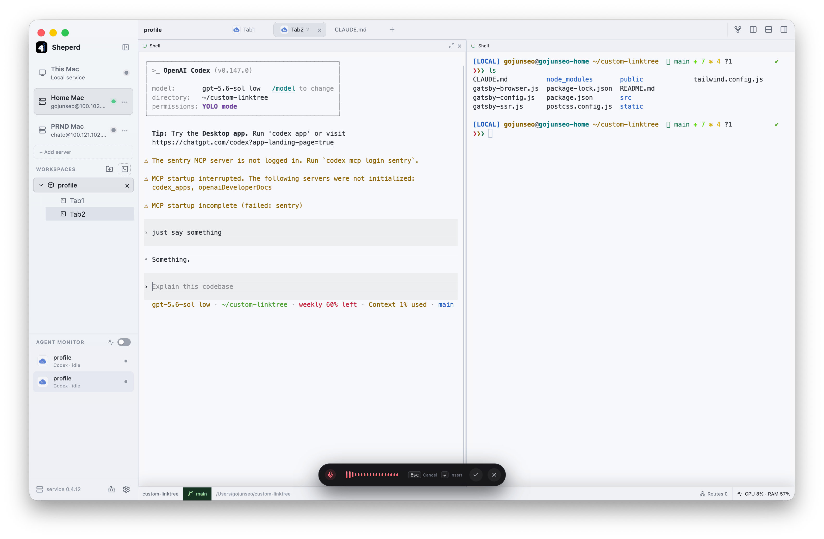Select the Home Mac server
Viewport: 824px width, 539px height.
[83, 102]
